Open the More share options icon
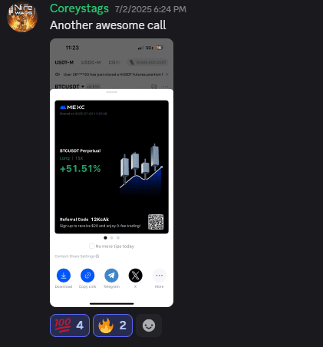Image resolution: width=323 pixels, height=347 pixels. point(160,276)
